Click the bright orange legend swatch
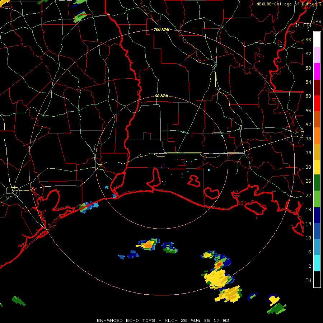The height and width of the screenshot is (323, 323). pos(317,136)
